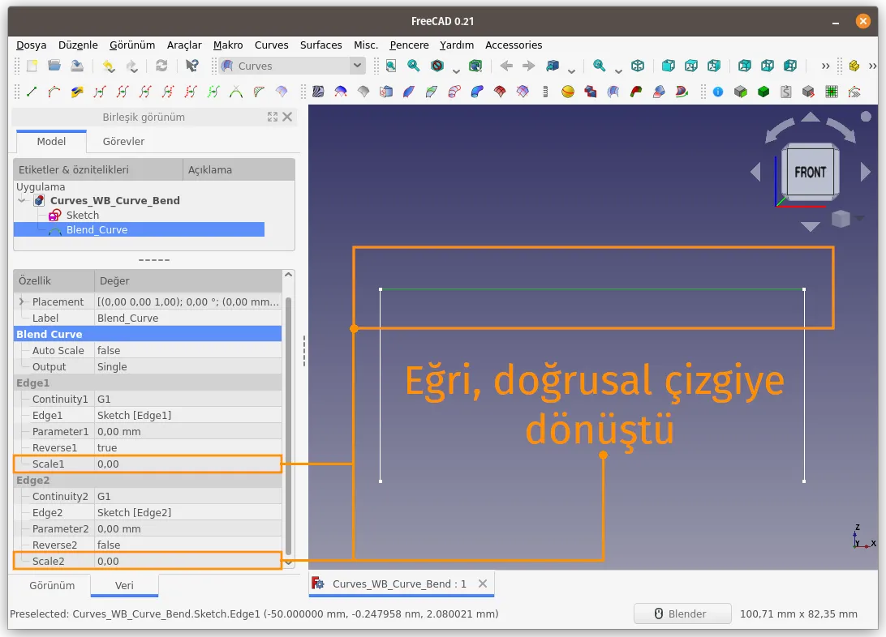Open the Görünüm menu

(132, 45)
